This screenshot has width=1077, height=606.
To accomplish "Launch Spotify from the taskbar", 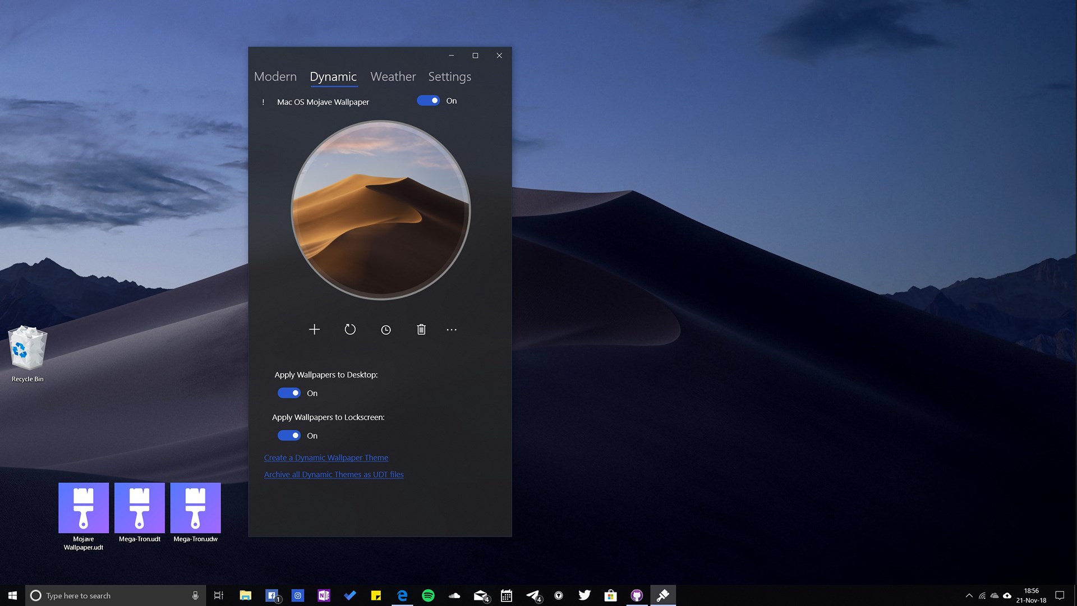I will click(429, 595).
